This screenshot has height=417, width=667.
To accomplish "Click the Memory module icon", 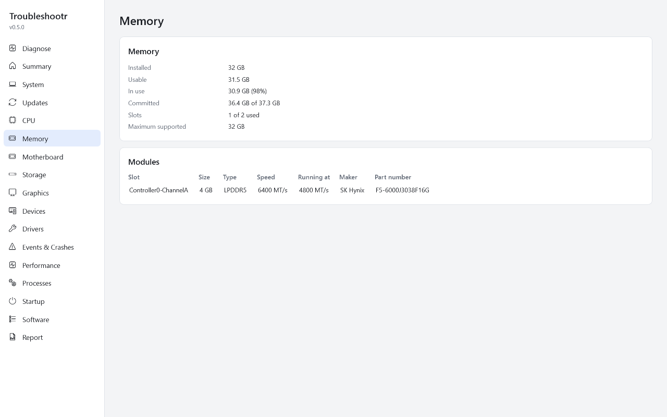I will pyautogui.click(x=13, y=138).
